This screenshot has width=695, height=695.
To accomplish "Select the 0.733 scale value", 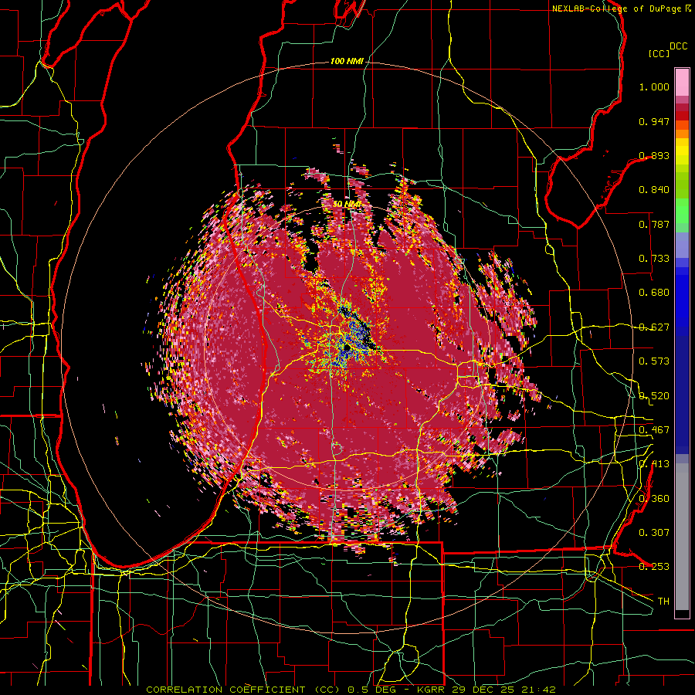I will [654, 259].
